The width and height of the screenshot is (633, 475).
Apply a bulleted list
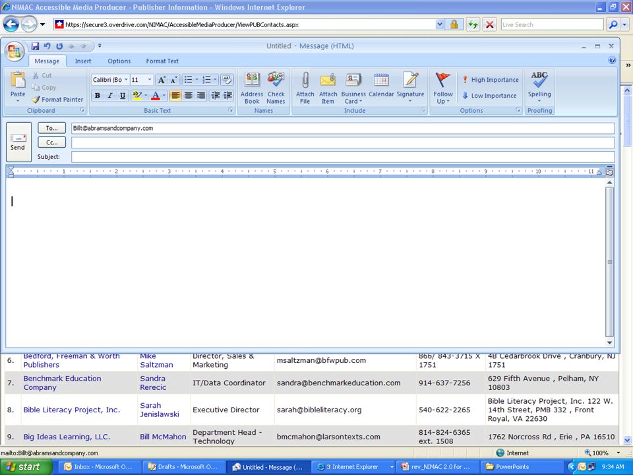188,80
